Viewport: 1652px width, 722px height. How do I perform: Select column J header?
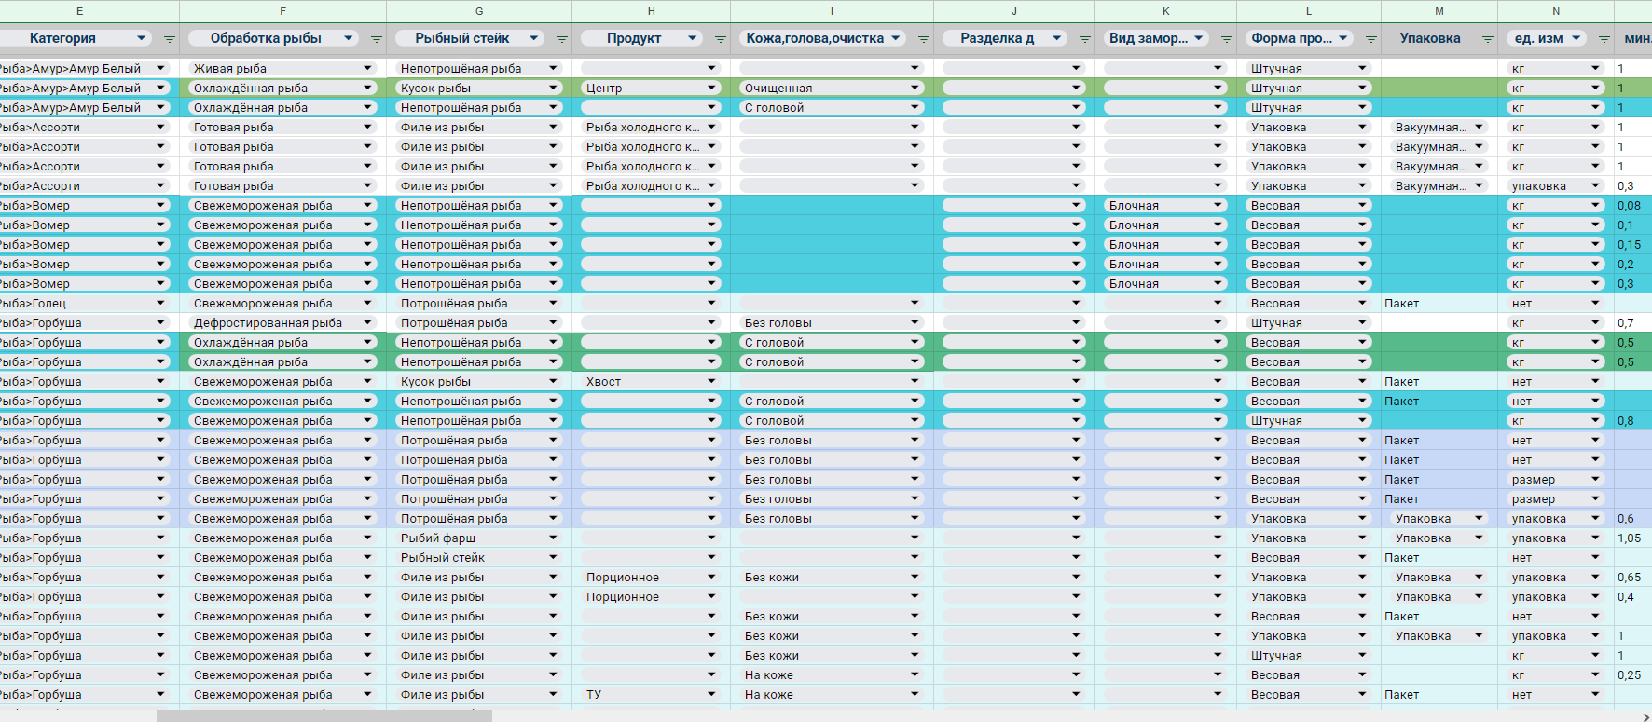point(1014,11)
